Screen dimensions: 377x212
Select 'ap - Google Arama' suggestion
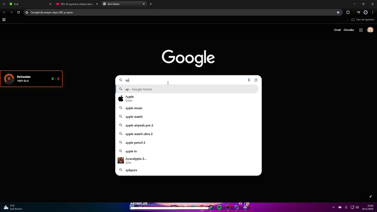pos(187,89)
